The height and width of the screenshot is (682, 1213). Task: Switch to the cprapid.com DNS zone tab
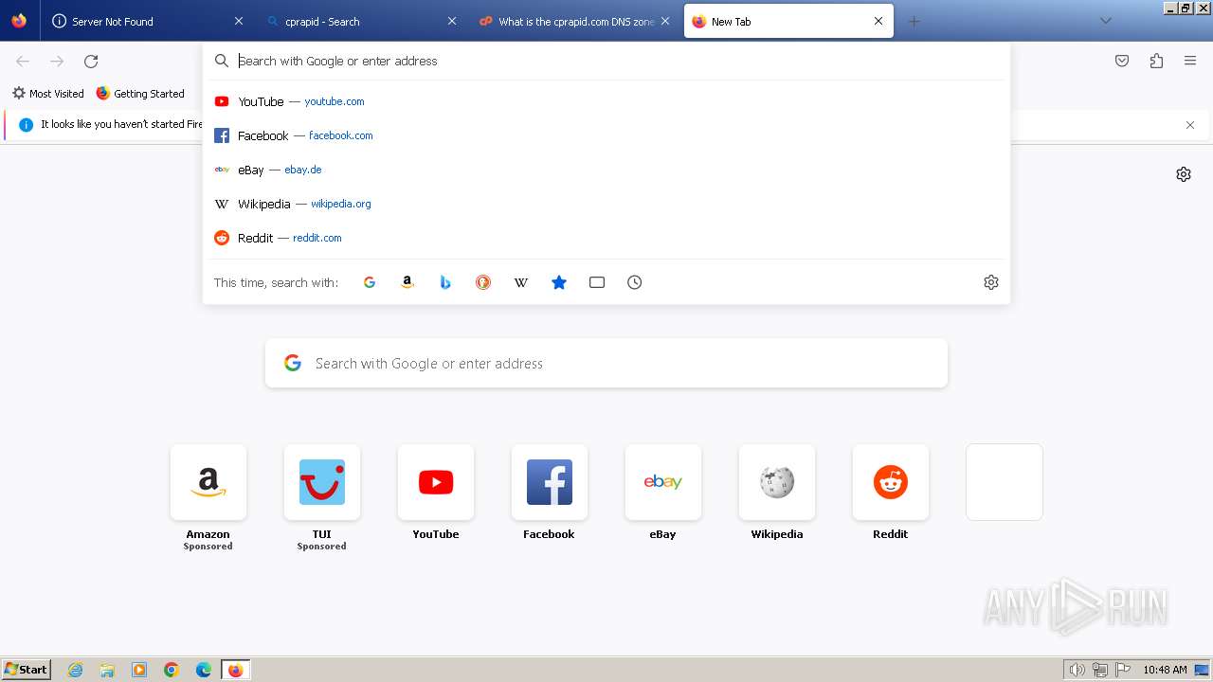click(573, 21)
